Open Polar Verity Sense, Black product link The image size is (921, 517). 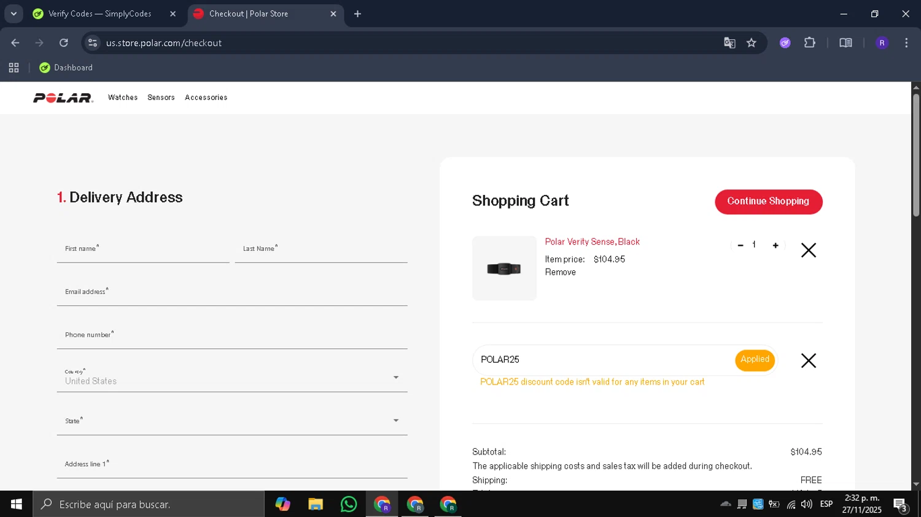593,242
